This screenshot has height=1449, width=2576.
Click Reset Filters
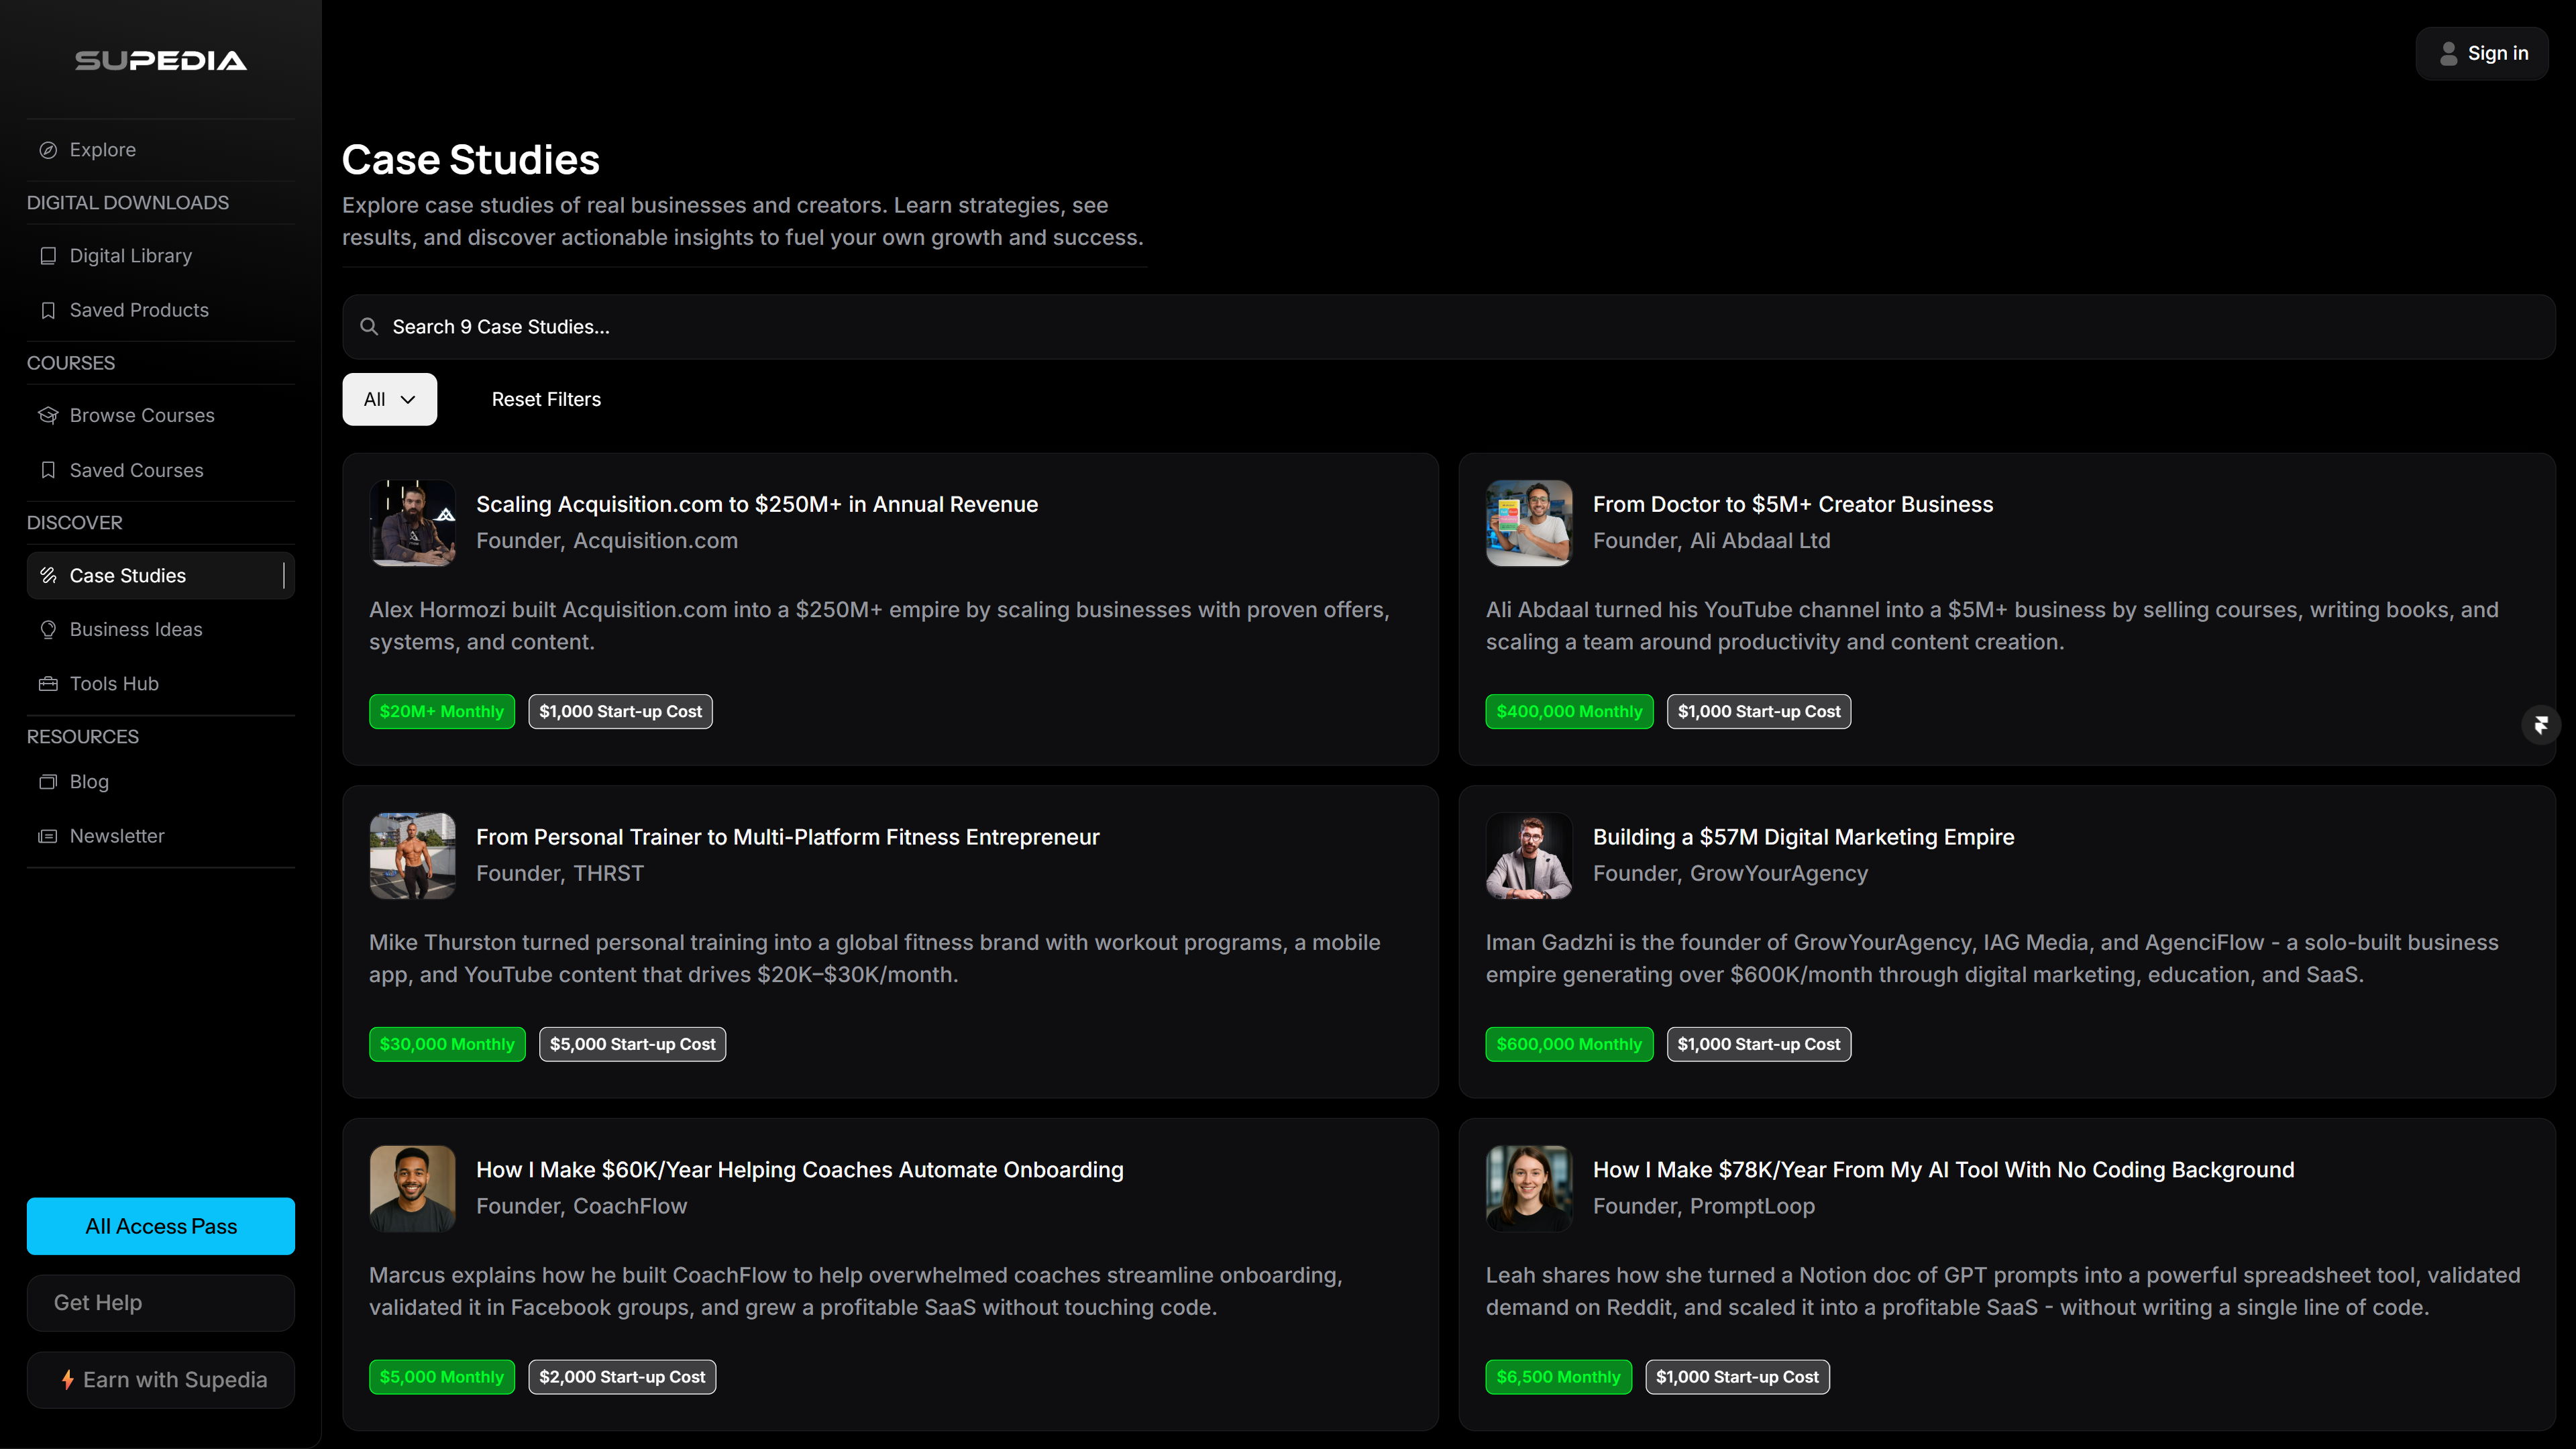(x=546, y=399)
